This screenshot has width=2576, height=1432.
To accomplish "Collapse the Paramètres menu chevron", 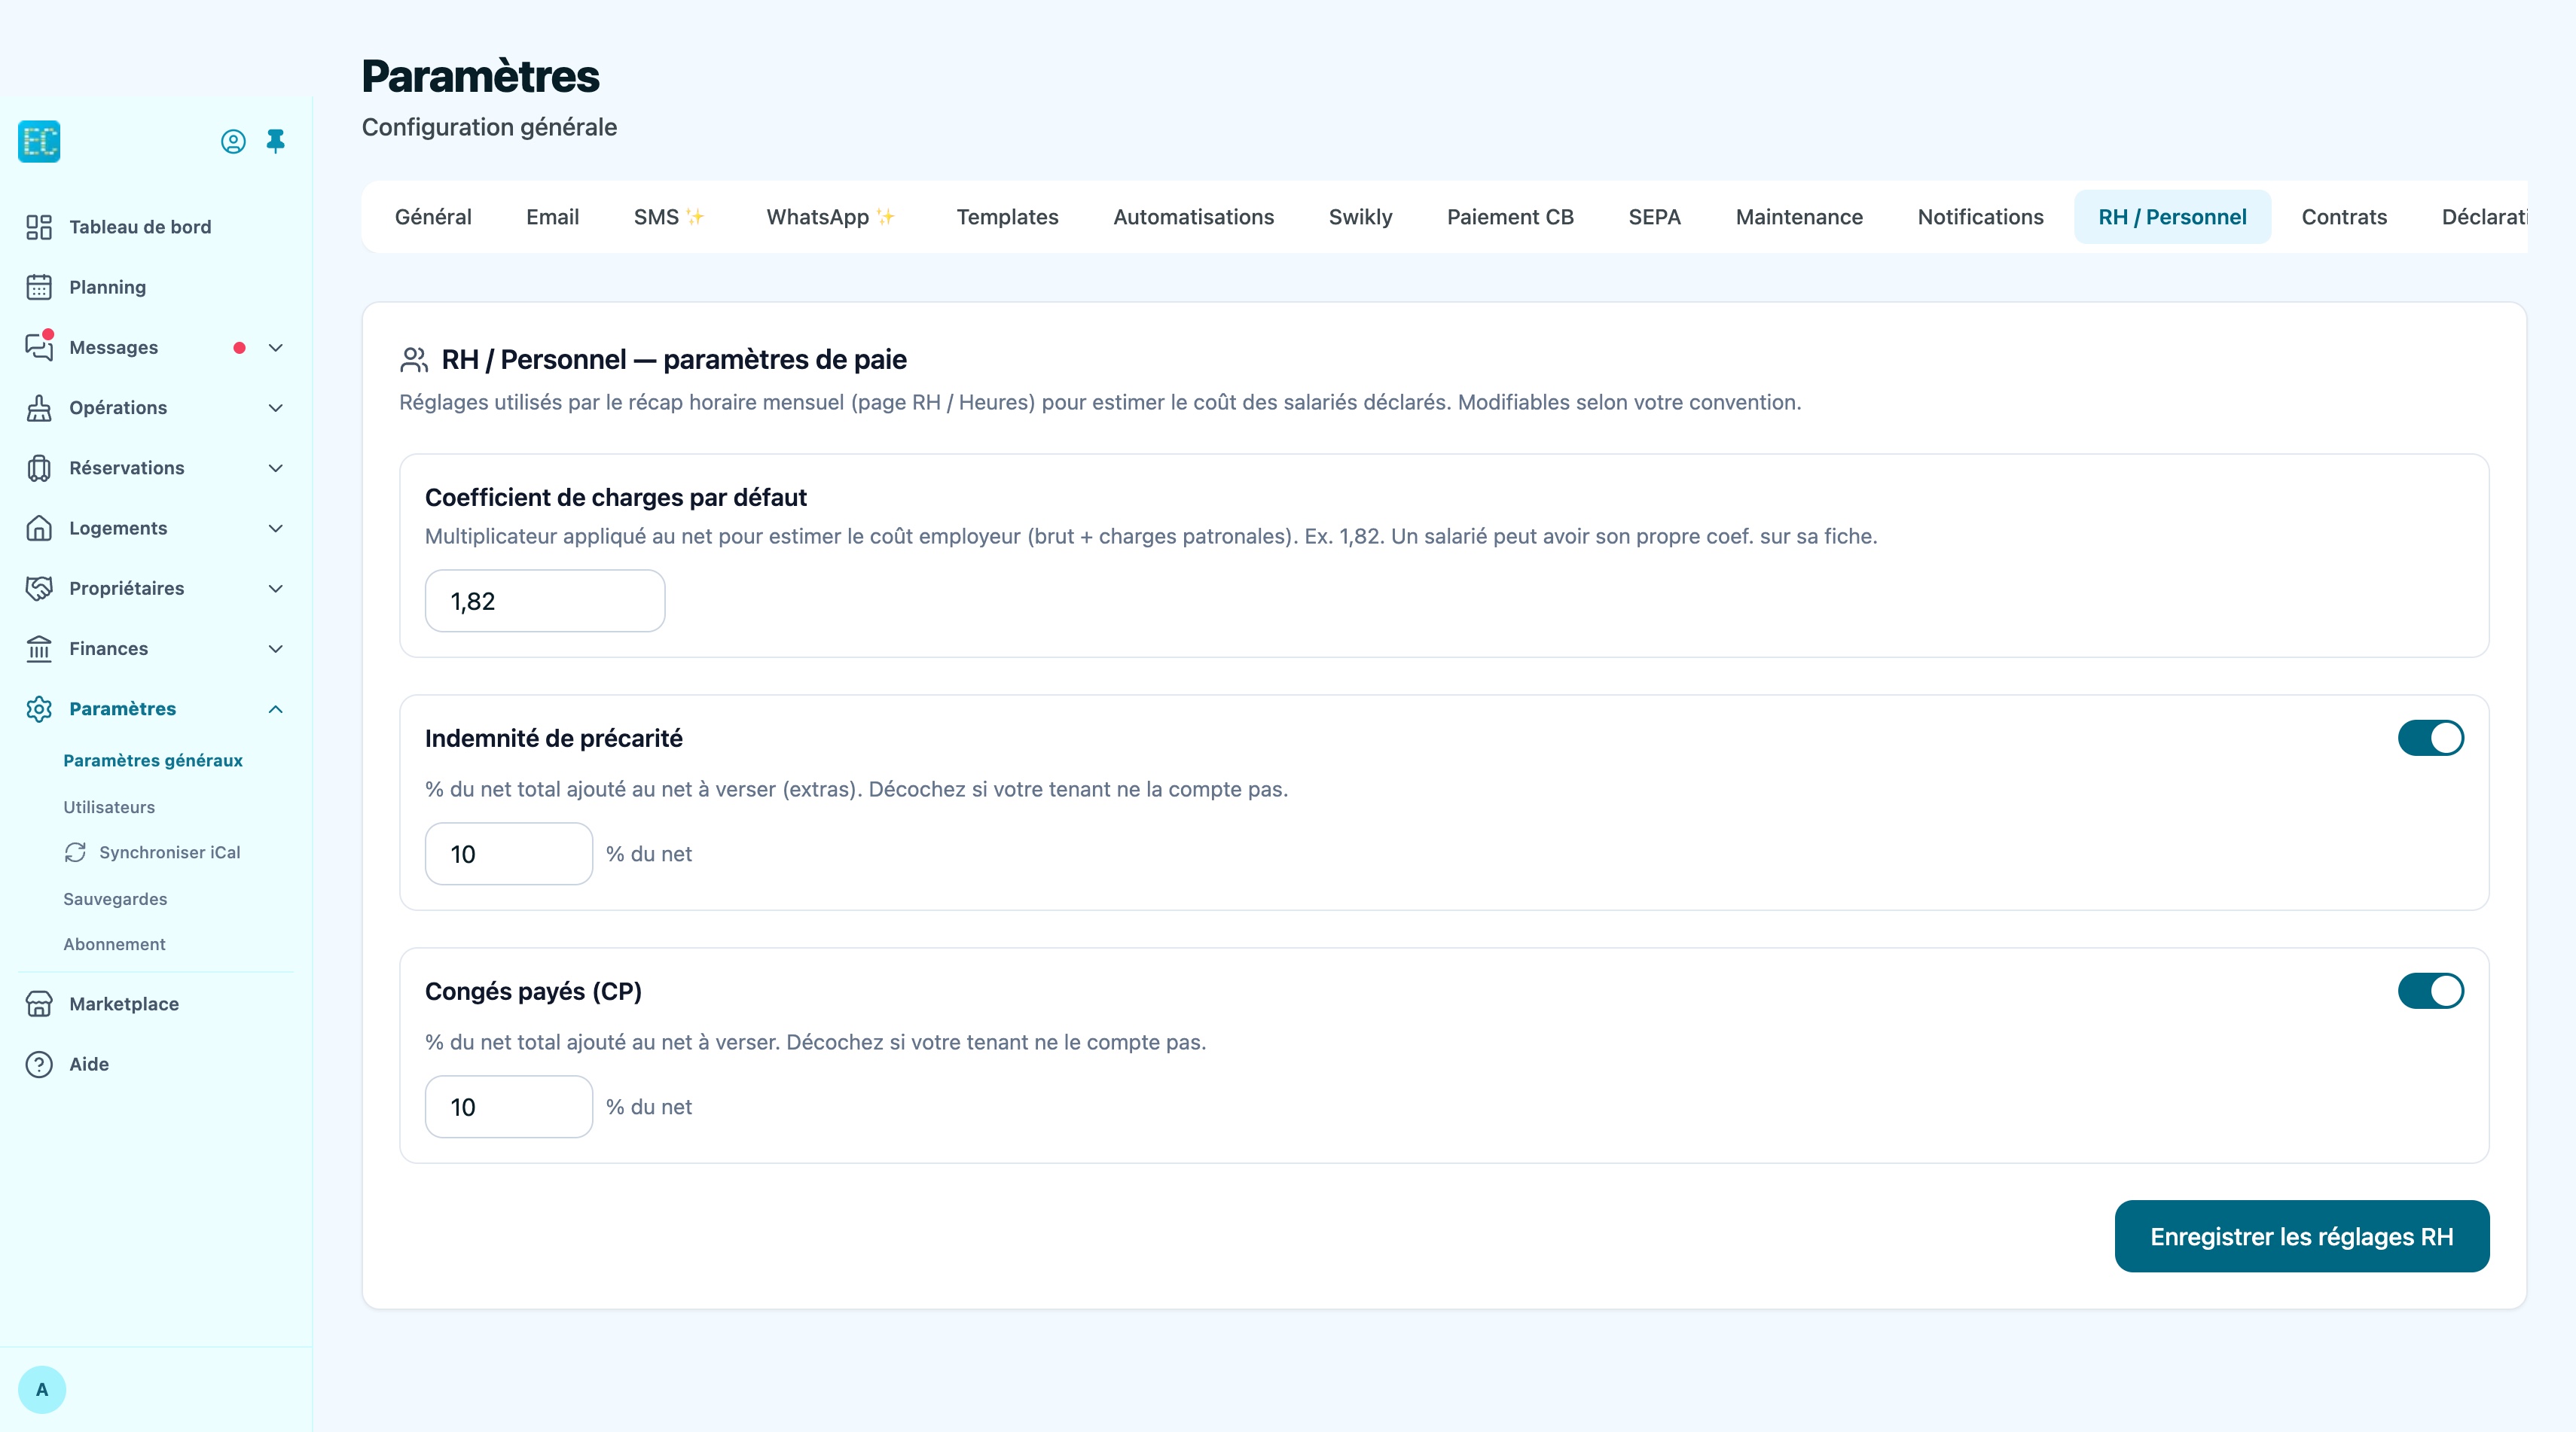I will [276, 708].
